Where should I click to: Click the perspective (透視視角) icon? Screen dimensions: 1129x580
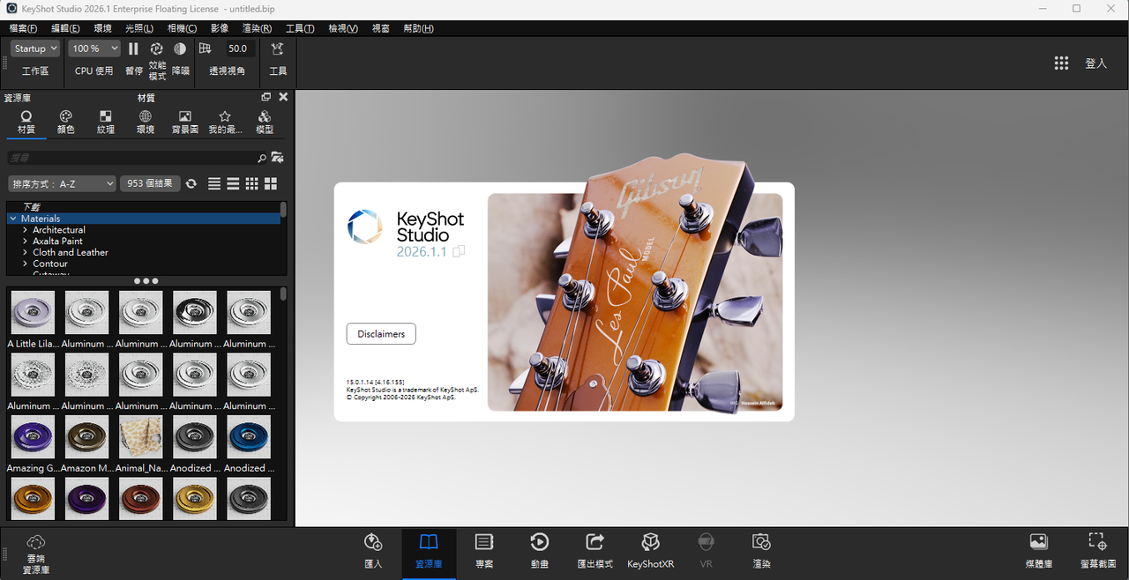tap(206, 49)
